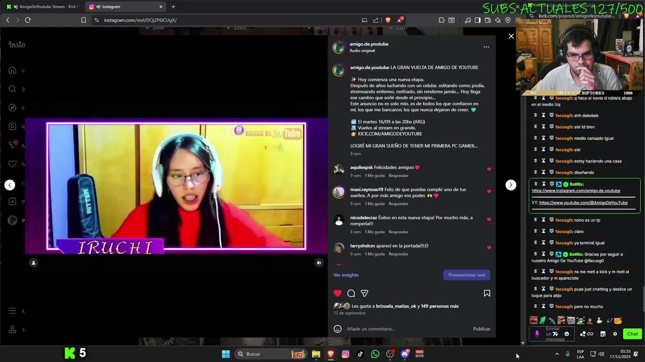
Task: Open the Brave Wallet icon
Action: coord(488,20)
